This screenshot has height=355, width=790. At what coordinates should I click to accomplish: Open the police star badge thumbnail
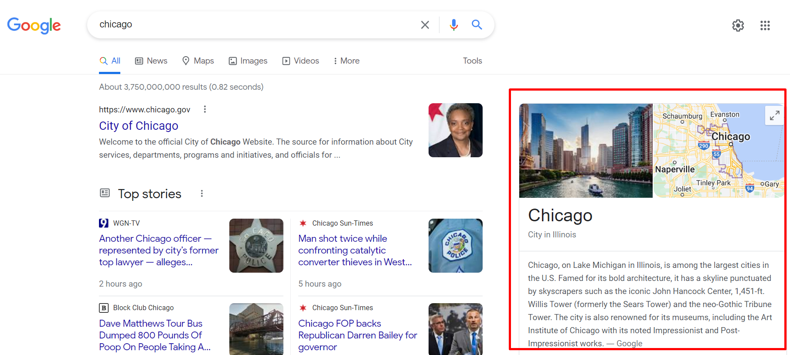(256, 246)
